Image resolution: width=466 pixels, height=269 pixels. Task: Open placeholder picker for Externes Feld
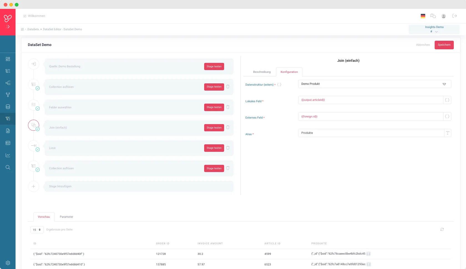[447, 116]
